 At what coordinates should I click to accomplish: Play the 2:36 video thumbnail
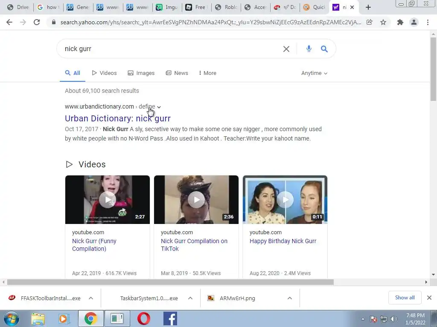[196, 200]
